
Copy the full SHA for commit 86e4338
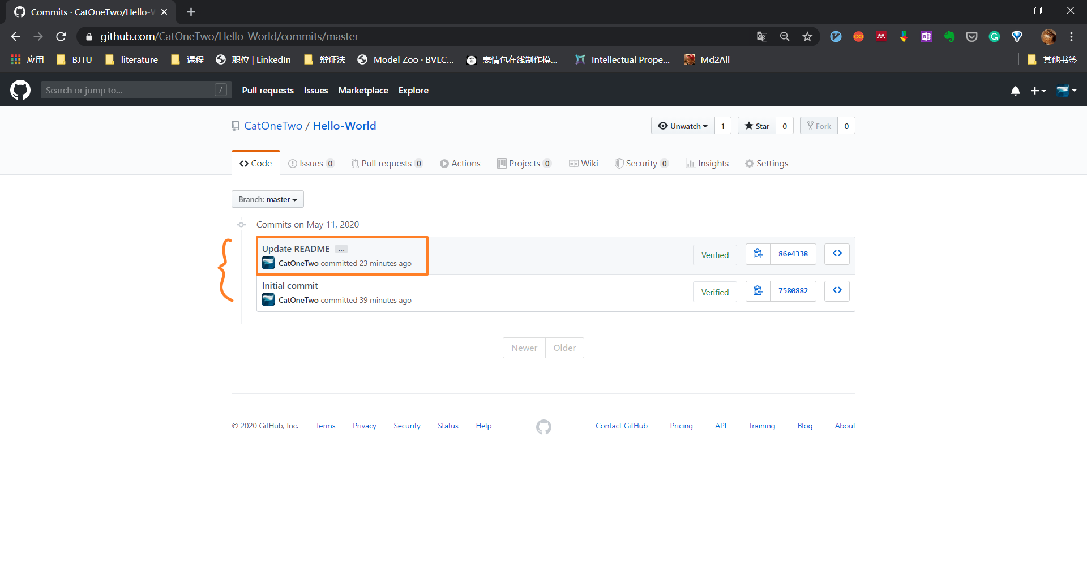[758, 254]
